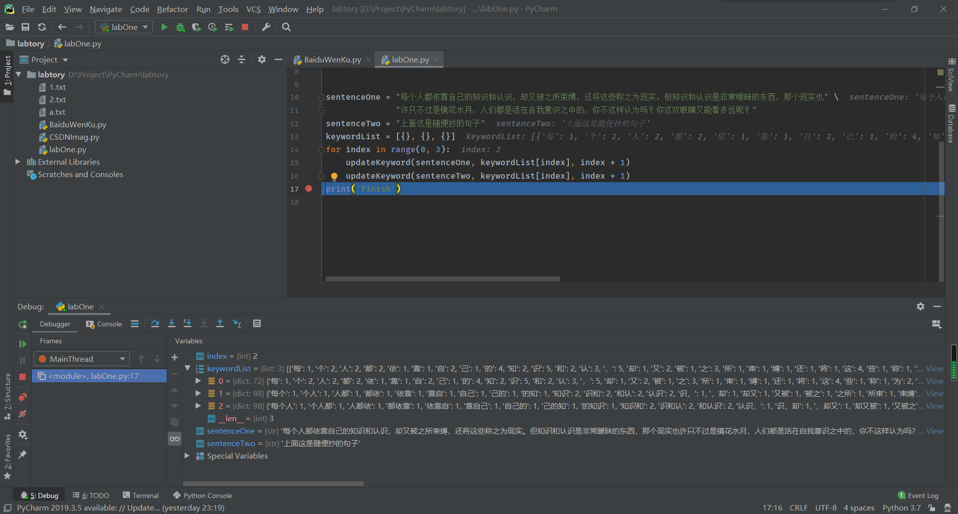This screenshot has width=958, height=514.
Task: Open the labOne run configuration dropdown
Action: point(124,27)
